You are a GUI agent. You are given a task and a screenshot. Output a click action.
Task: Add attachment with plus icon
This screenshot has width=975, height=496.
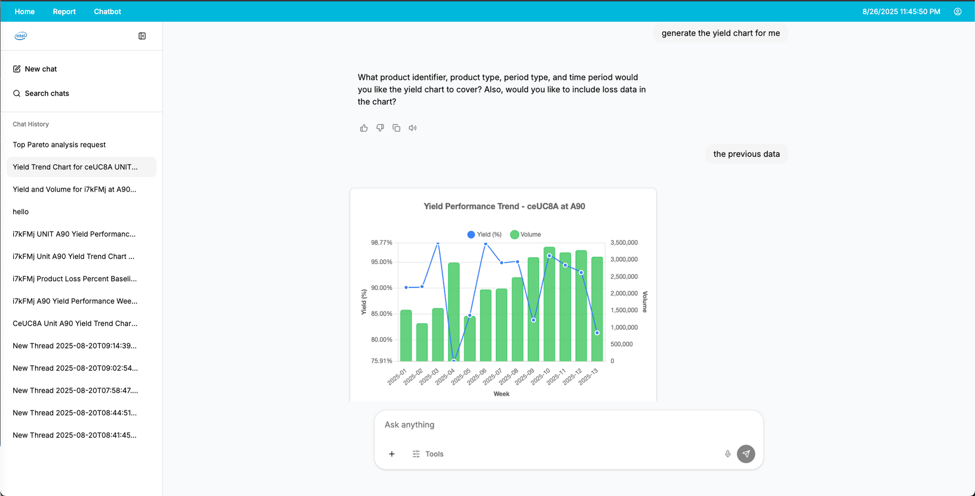point(392,454)
